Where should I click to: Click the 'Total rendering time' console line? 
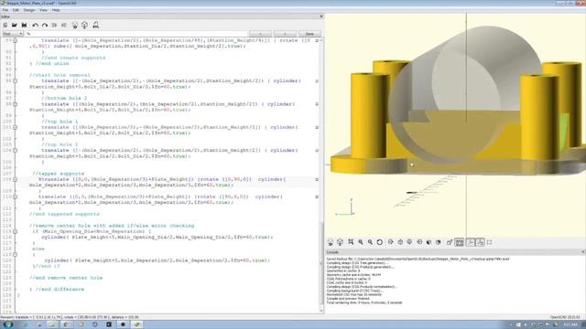364,302
